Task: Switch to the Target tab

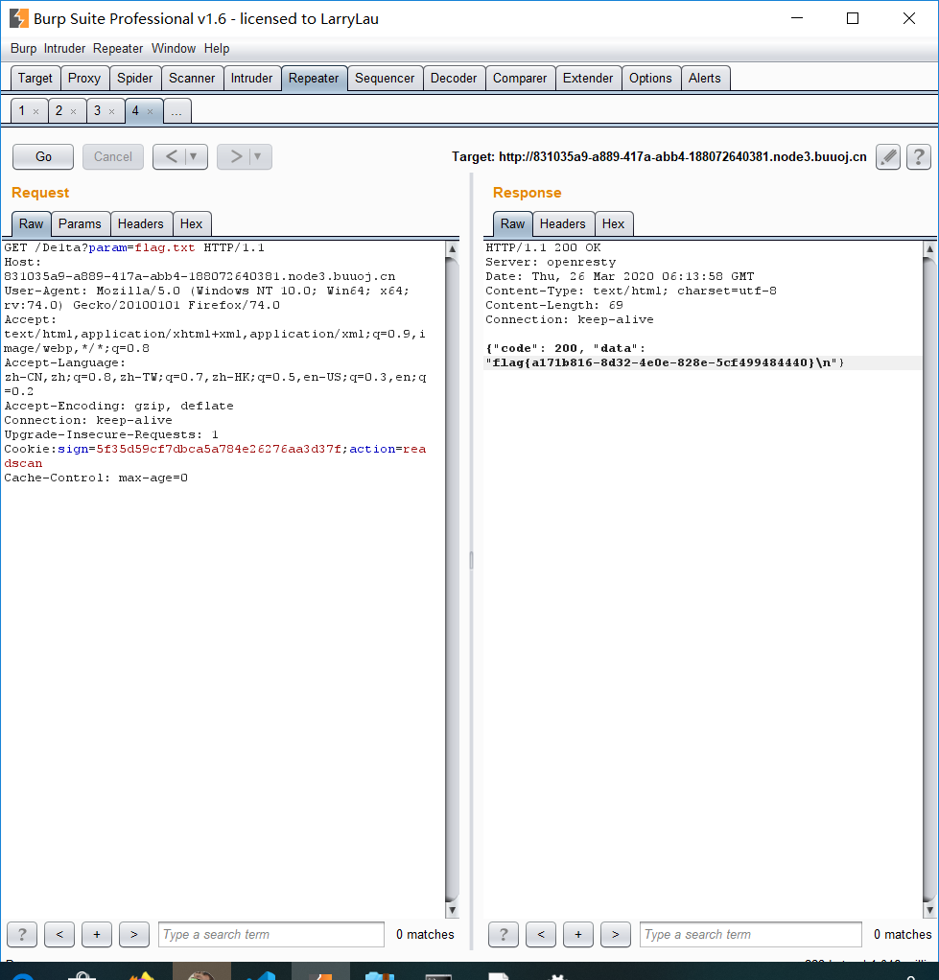Action: (x=35, y=78)
